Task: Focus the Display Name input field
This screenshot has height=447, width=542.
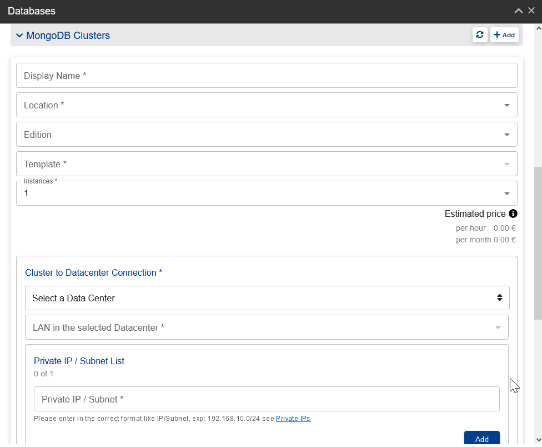Action: pyautogui.click(x=267, y=76)
